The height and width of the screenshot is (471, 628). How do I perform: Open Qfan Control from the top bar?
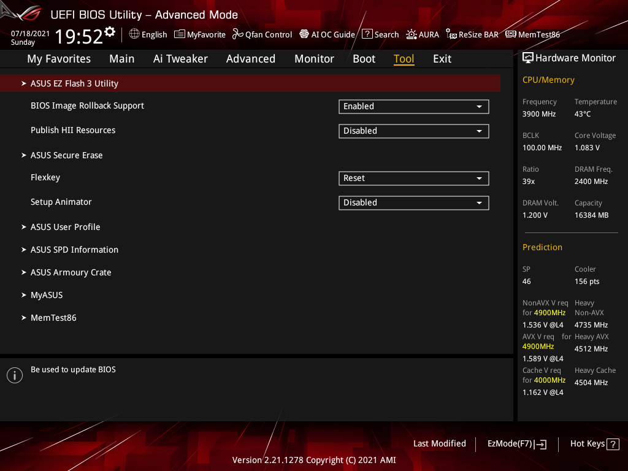click(262, 34)
